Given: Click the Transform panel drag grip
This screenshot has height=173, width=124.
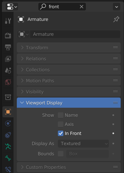Looking at the screenshot, I should [x=115, y=48].
